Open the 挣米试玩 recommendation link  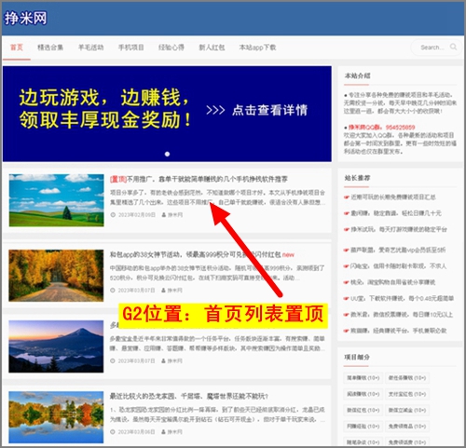coord(399,229)
